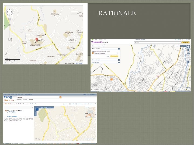Zoom out with Google map minus button
The height and width of the screenshot is (145, 194).
(9, 39)
